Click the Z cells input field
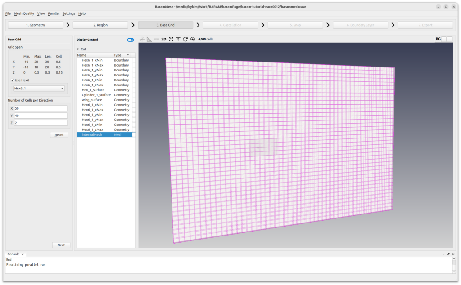Viewport: 461px width, 285px height. (41, 123)
